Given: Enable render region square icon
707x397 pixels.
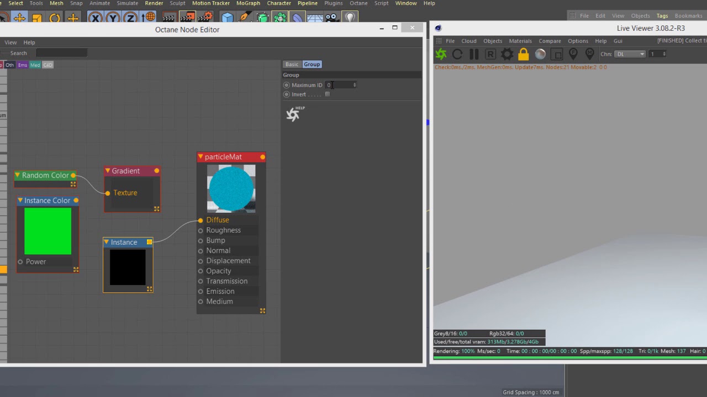Looking at the screenshot, I should [x=557, y=54].
